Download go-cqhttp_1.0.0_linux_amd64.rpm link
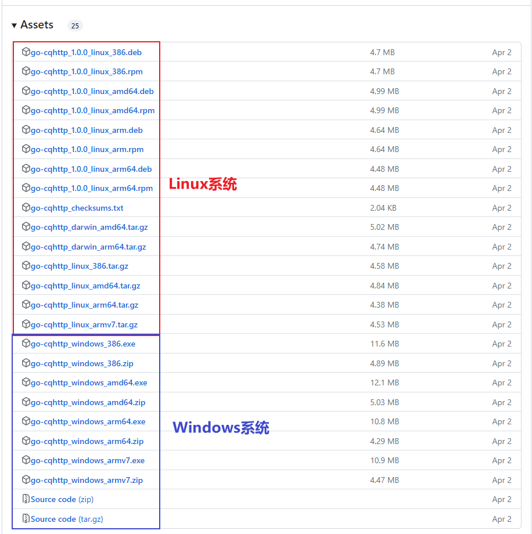The width and height of the screenshot is (532, 534). (93, 111)
